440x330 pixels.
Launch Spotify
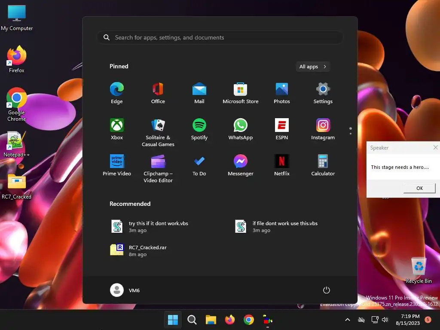[199, 129]
